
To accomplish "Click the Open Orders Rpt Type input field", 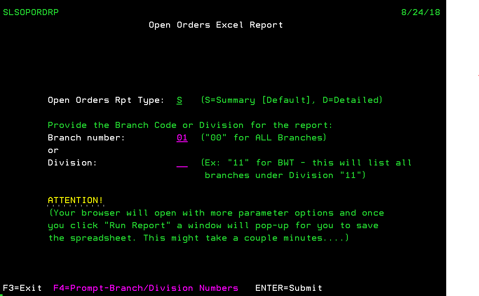I will 180,100.
